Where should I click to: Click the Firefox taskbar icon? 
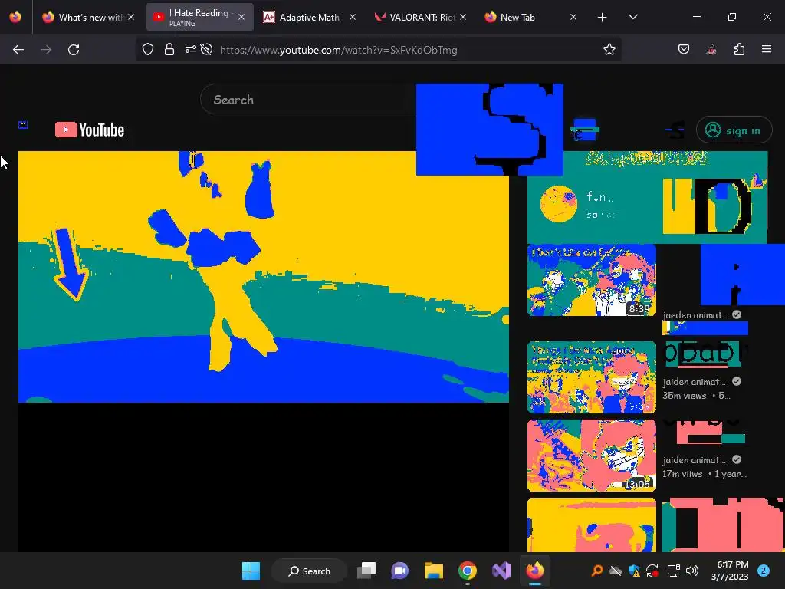pos(534,571)
